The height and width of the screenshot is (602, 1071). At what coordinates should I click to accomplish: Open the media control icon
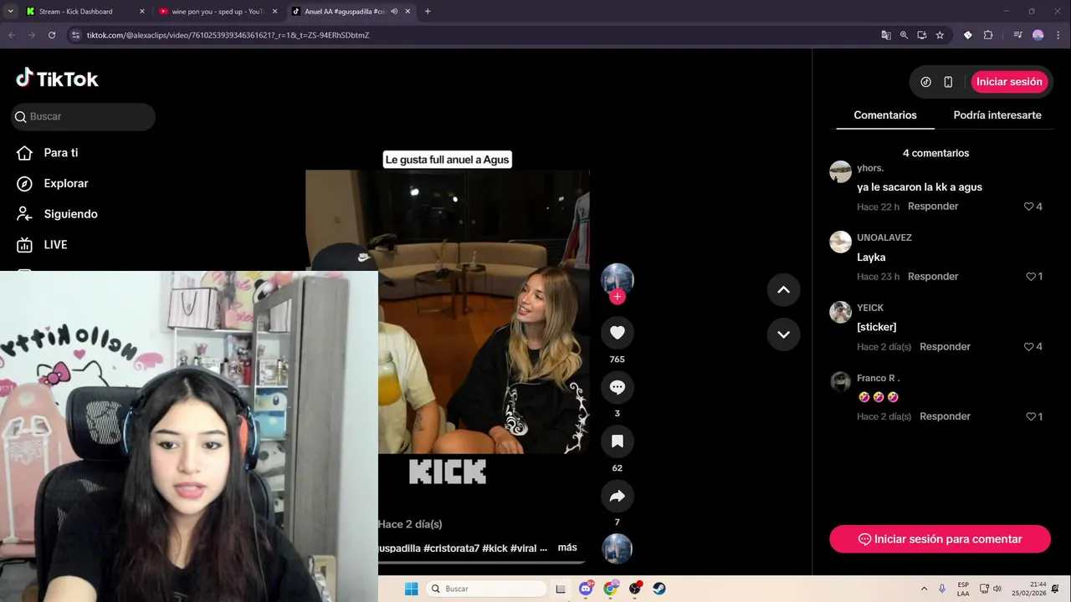click(1017, 35)
